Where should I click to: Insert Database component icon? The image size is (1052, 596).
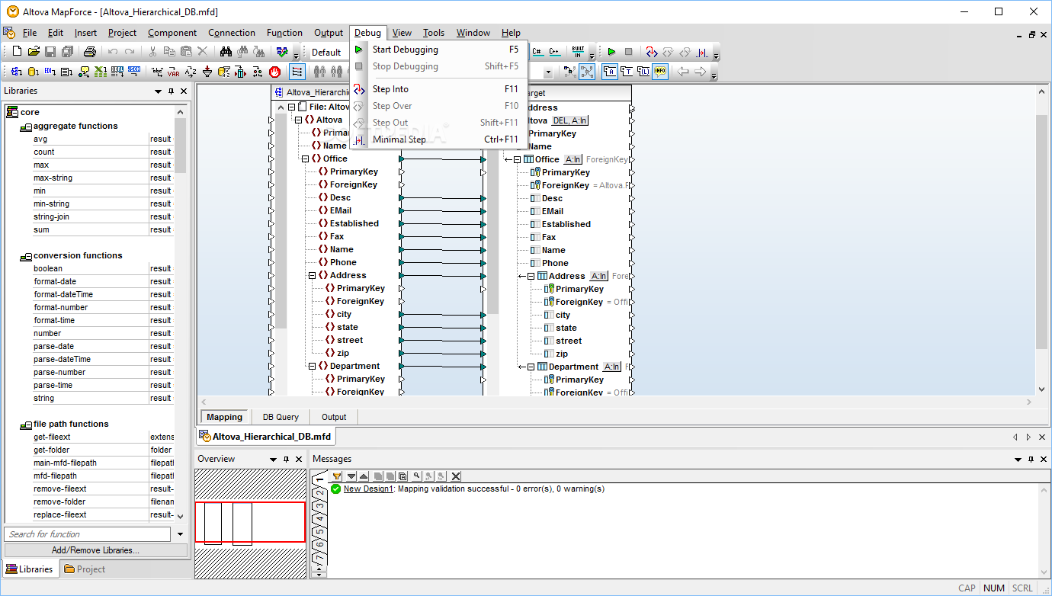point(33,72)
